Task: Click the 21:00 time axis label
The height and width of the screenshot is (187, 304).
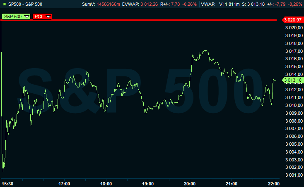Action: 232,184
